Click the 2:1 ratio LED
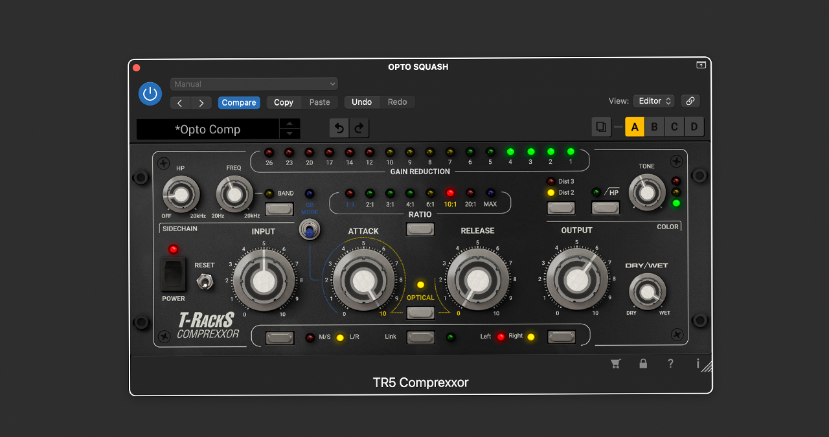The width and height of the screenshot is (829, 437). point(370,193)
